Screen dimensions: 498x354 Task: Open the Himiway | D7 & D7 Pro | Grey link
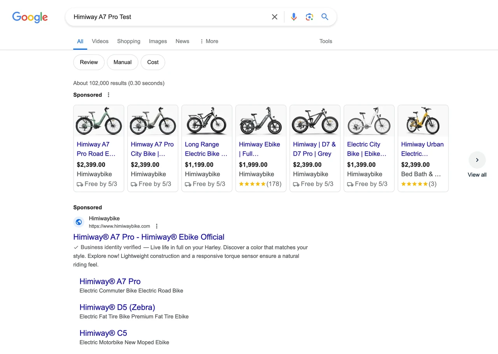(314, 149)
